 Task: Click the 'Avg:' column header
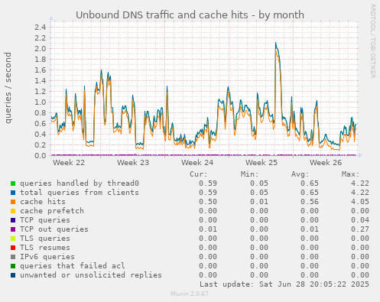[300, 174]
